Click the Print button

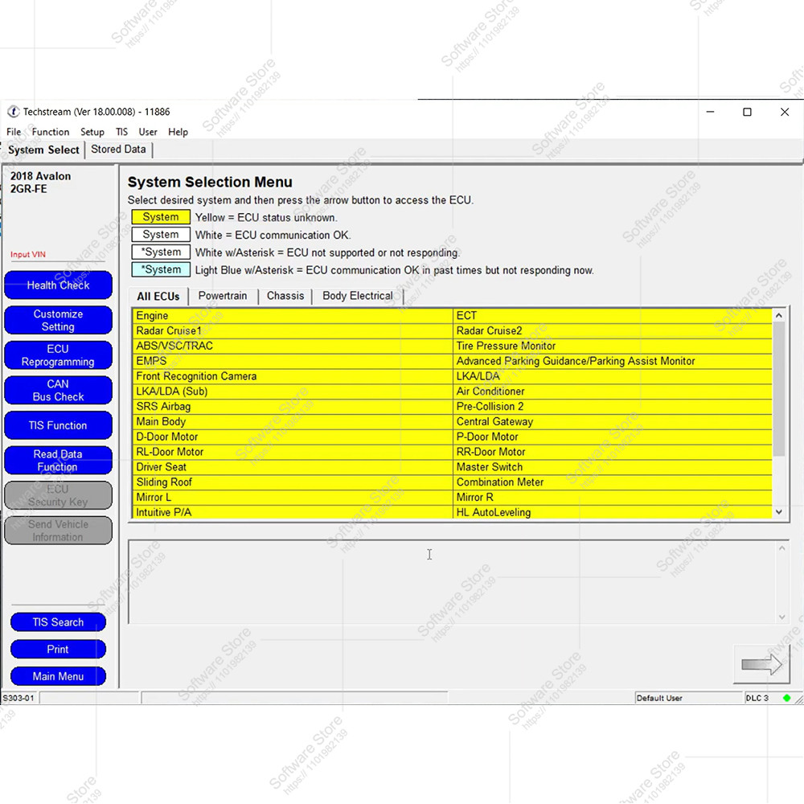pyautogui.click(x=58, y=649)
